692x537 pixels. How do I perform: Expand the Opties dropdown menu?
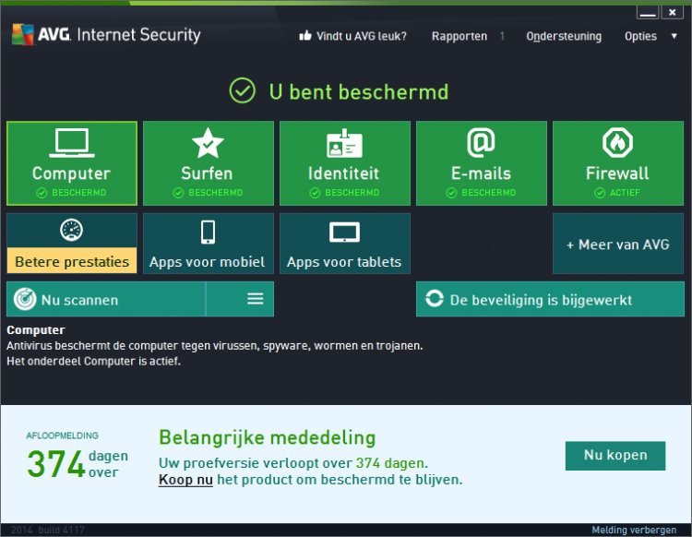coord(651,36)
